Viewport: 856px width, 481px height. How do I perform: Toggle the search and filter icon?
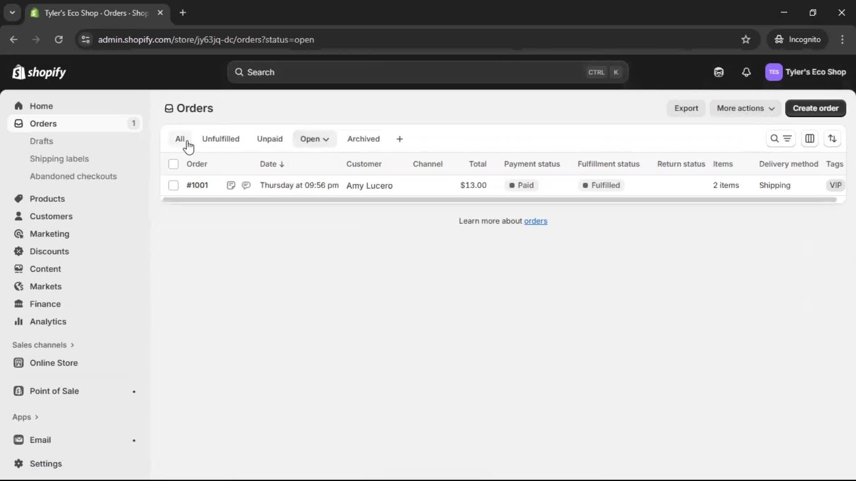coord(781,139)
